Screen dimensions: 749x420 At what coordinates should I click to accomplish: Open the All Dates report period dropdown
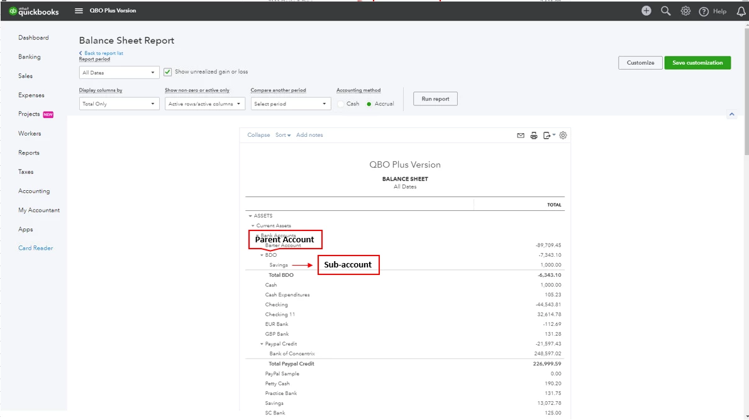tap(118, 72)
